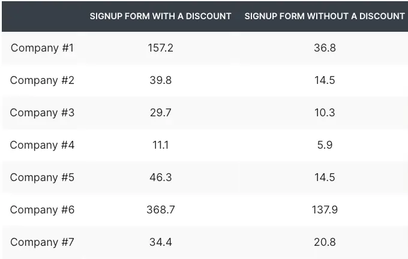Click the 20.8 value cell
408x259 pixels.
(325, 242)
